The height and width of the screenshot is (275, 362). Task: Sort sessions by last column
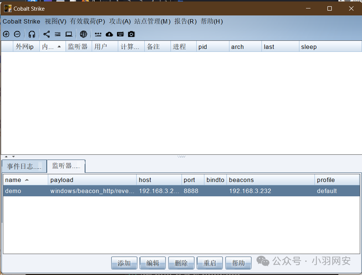[x=280, y=47]
